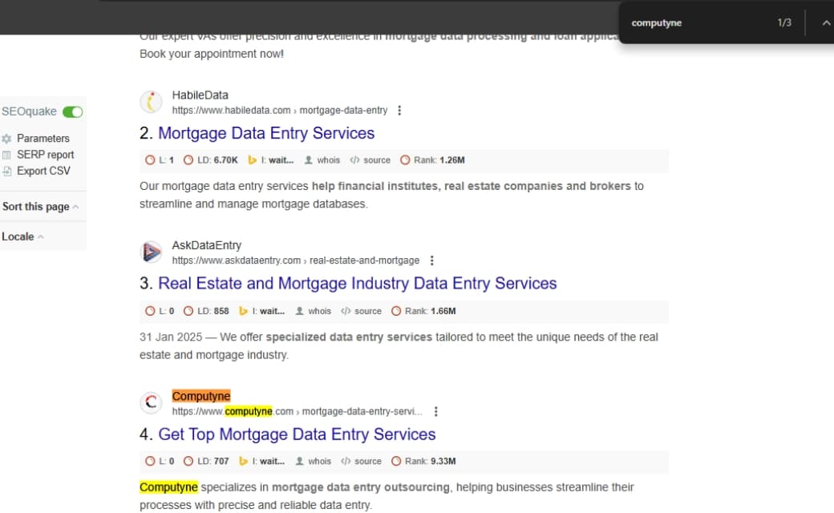
Task: Click L: 0 parameter in Computyne row
Action: coord(160,462)
